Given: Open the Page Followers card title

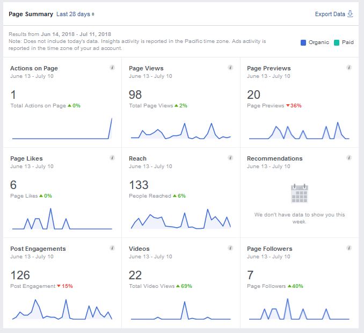Looking at the screenshot, I should (x=270, y=249).
